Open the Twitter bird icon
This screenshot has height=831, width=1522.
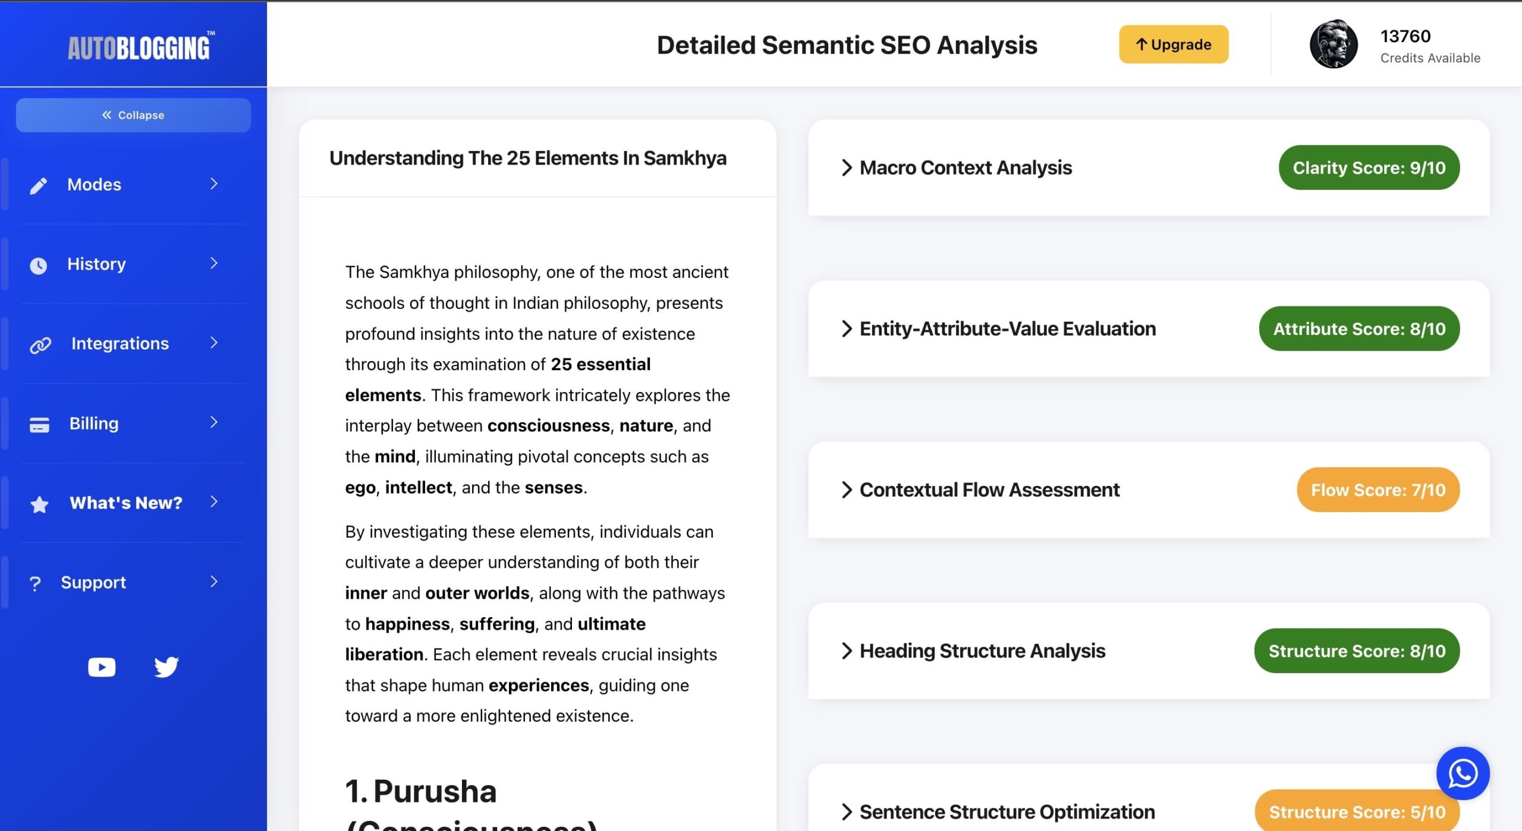tap(166, 667)
